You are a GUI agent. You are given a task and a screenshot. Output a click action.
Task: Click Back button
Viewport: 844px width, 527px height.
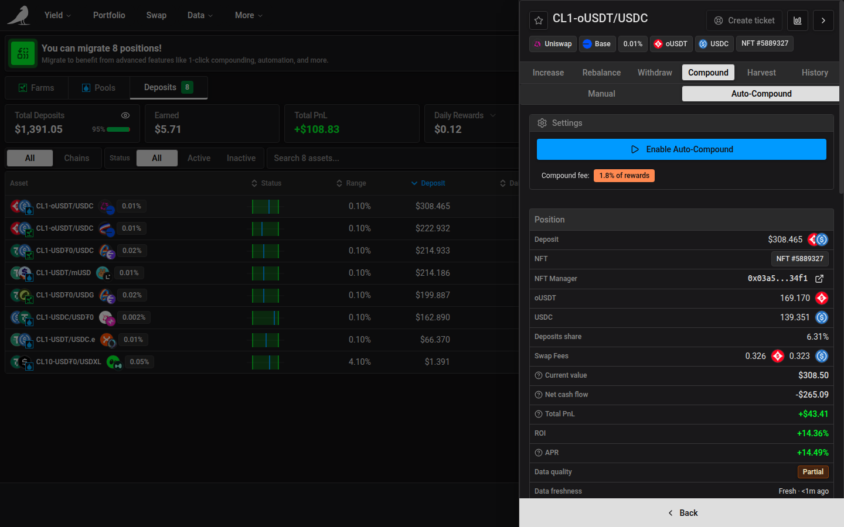pos(682,513)
